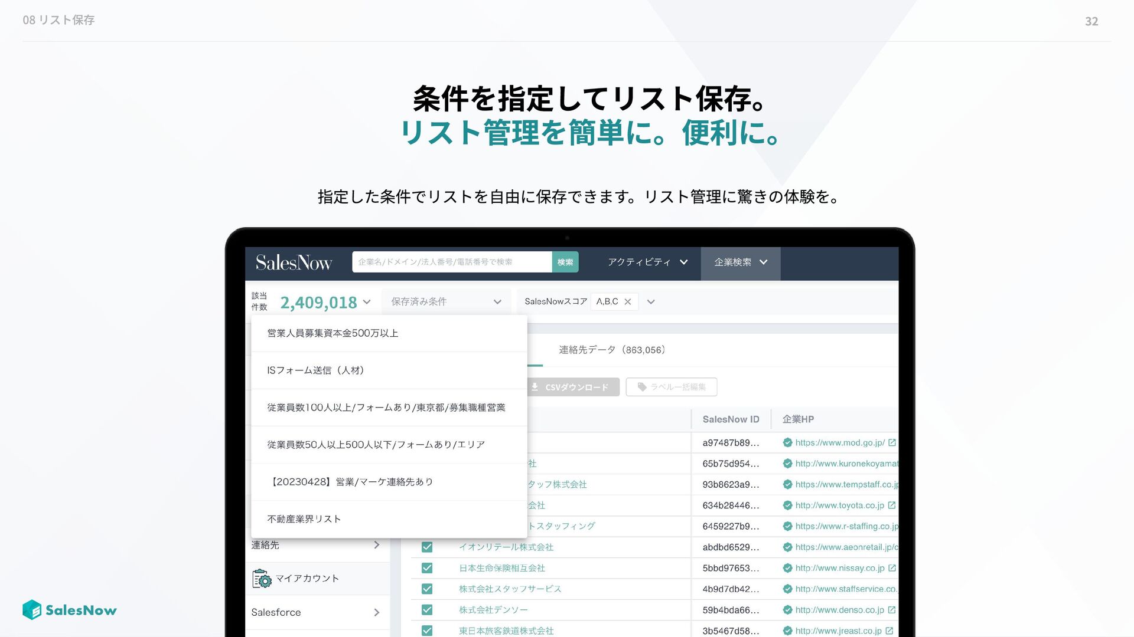Expand the SalesNowスコア filter chevron

click(651, 301)
